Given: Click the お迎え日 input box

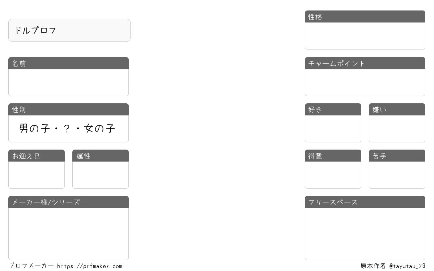Looking at the screenshot, I should (37, 175).
